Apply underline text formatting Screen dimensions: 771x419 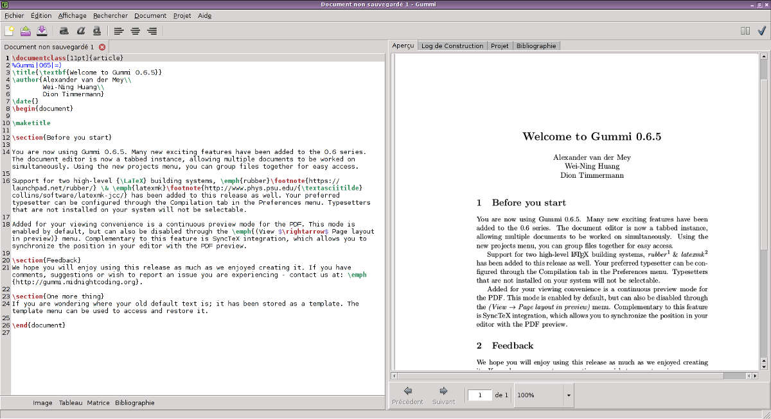coord(97,30)
